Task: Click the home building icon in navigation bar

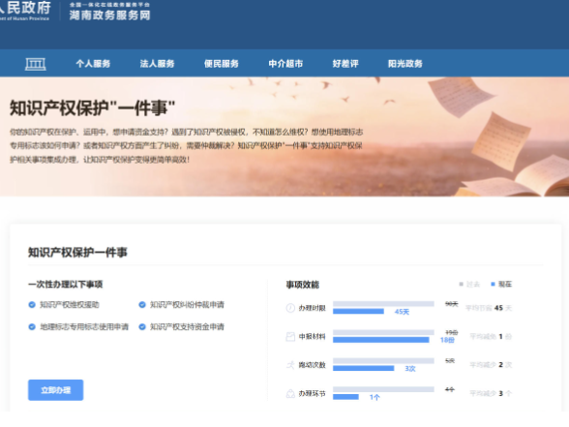Action: (x=36, y=64)
